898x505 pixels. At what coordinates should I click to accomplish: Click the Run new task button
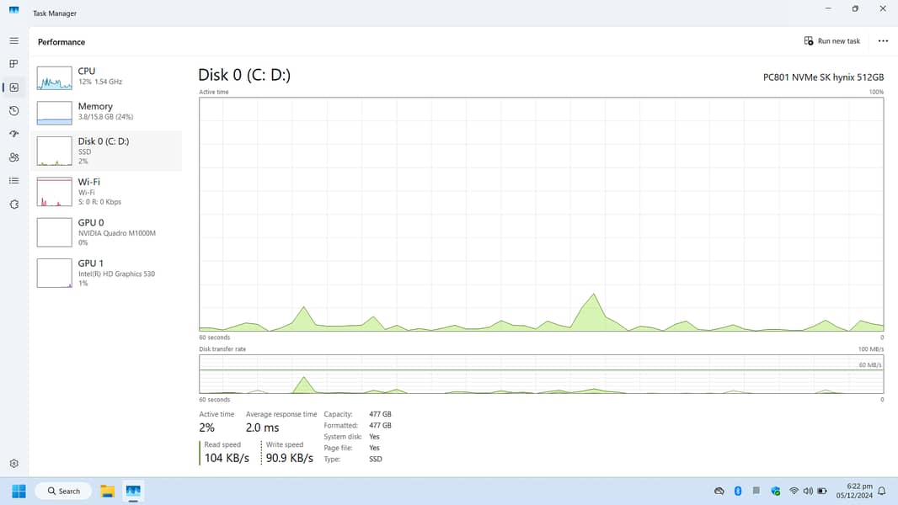tap(832, 41)
